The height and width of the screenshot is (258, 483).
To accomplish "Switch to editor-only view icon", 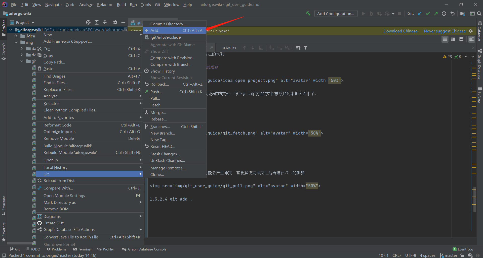I will (x=445, y=39).
